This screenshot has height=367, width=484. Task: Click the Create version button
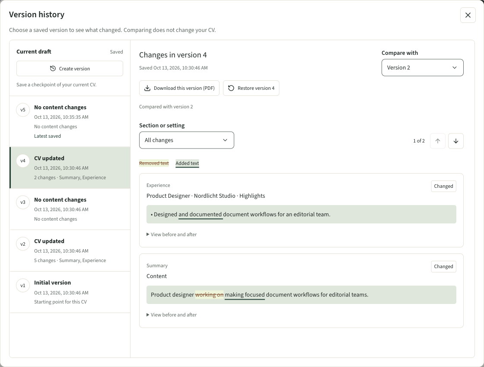pos(70,69)
